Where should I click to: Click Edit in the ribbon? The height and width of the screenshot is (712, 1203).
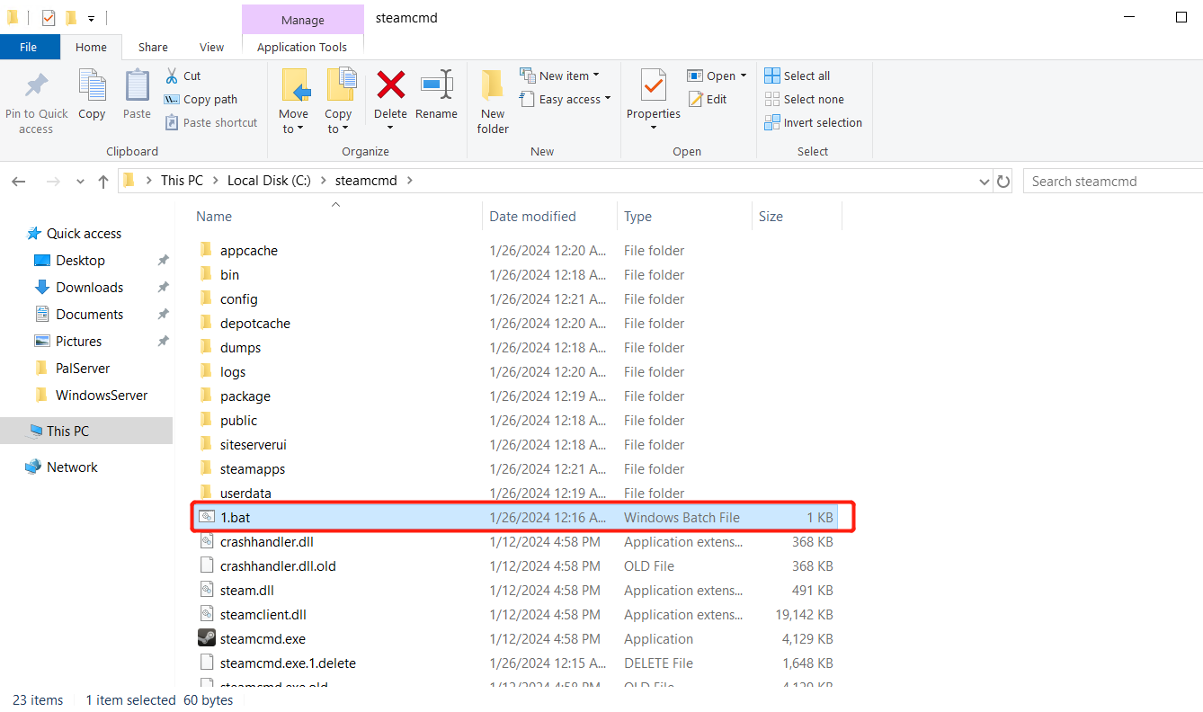click(x=708, y=99)
